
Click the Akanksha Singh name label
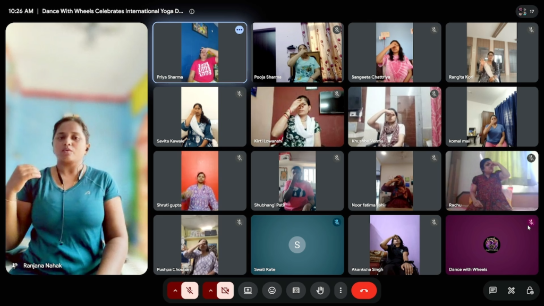click(367, 269)
